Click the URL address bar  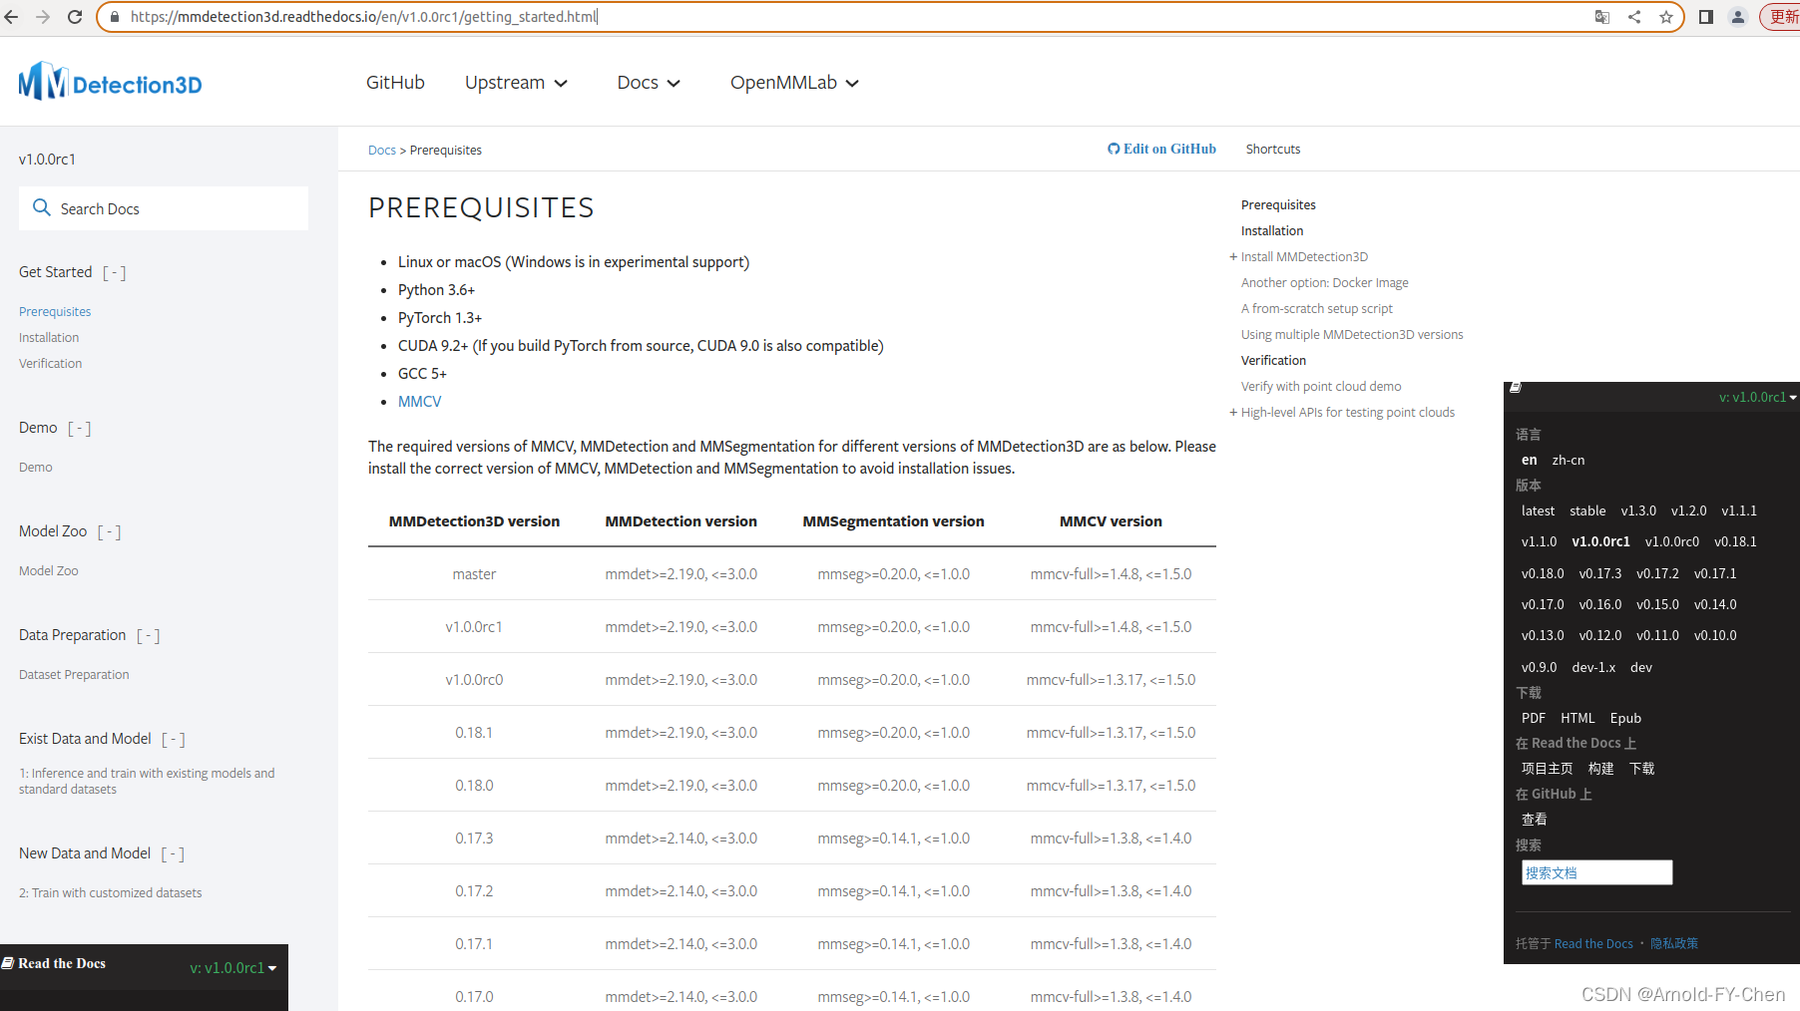coord(848,17)
